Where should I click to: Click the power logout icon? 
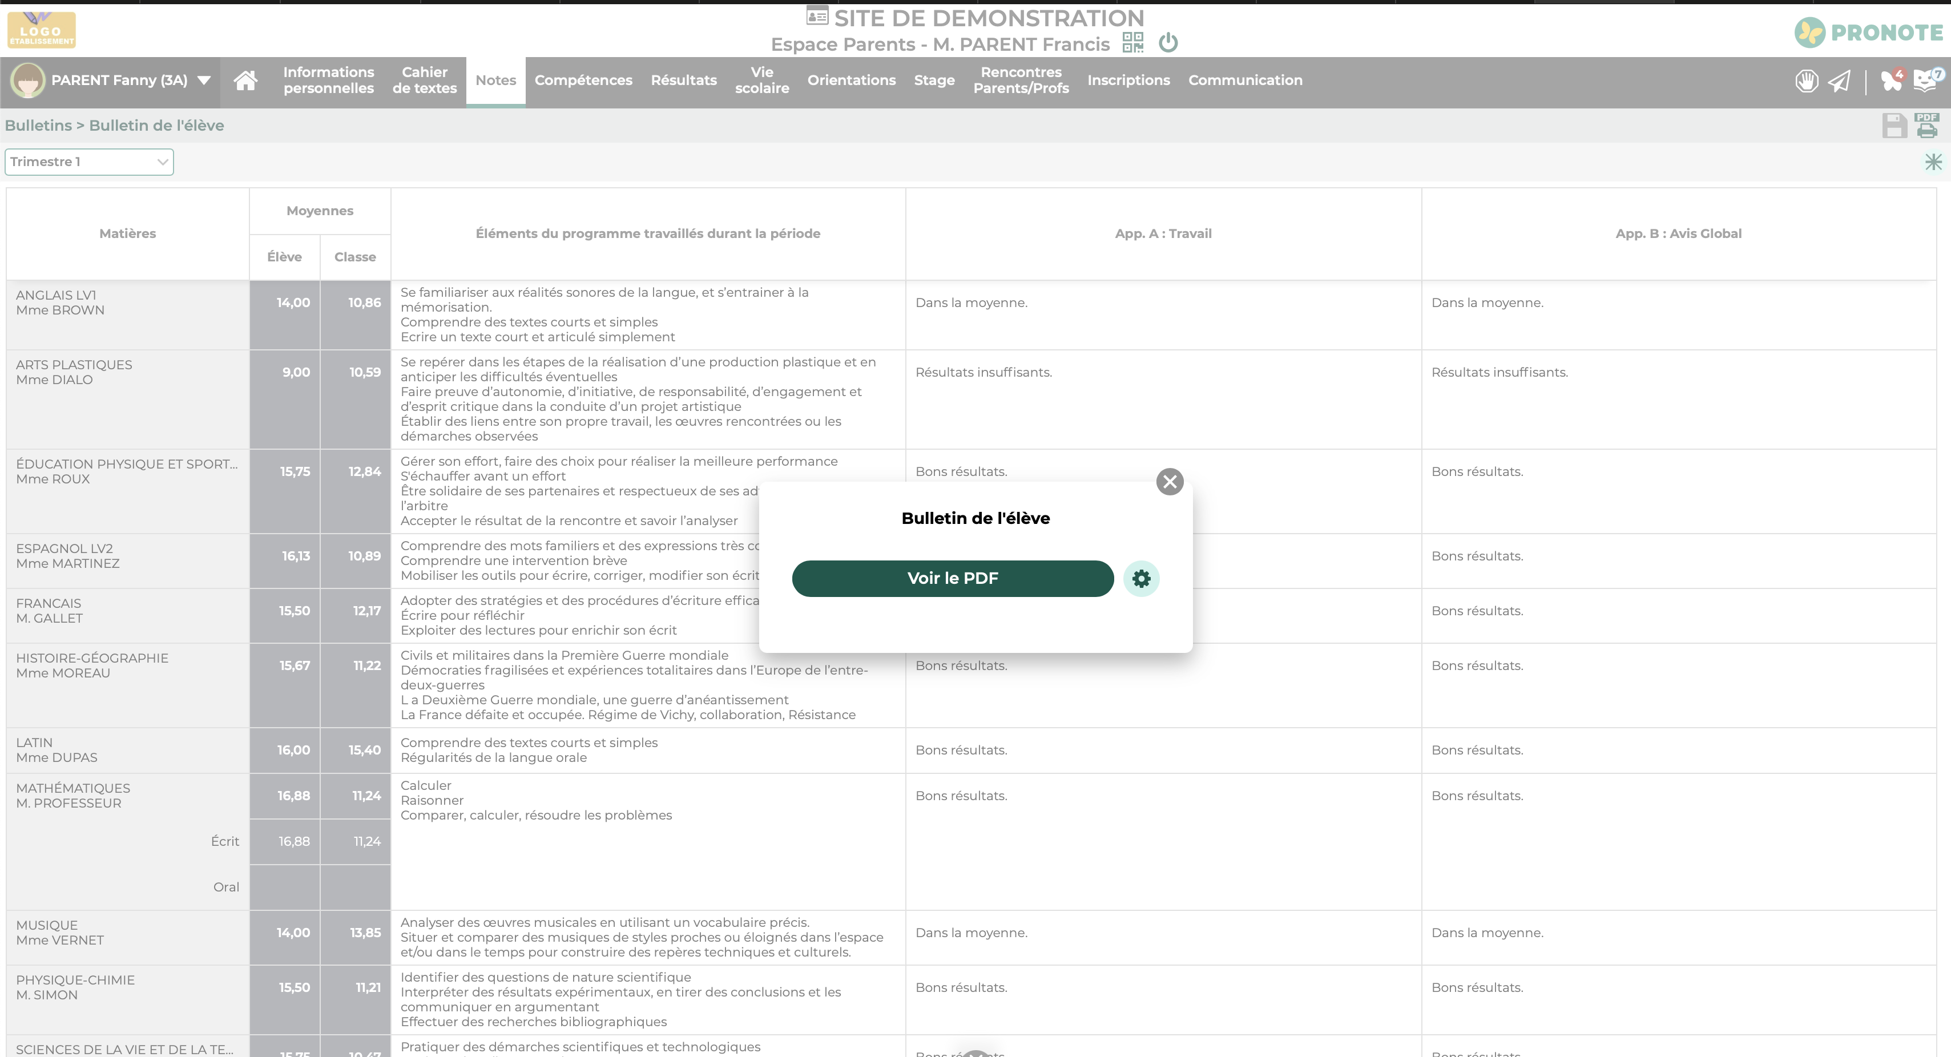tap(1168, 42)
